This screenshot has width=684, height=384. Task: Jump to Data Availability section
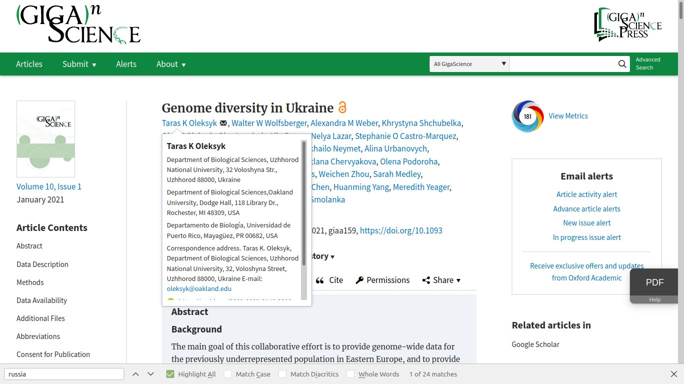(x=42, y=300)
